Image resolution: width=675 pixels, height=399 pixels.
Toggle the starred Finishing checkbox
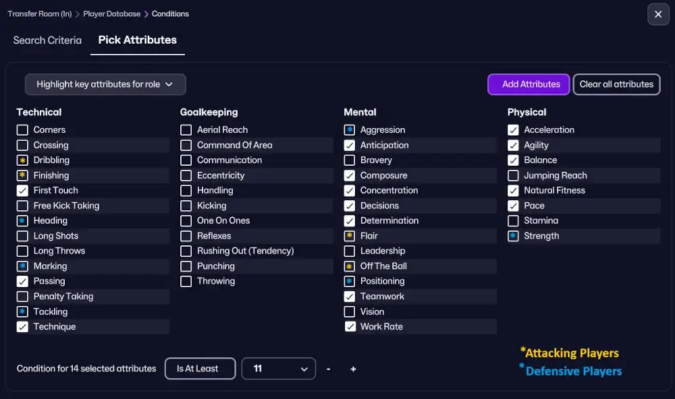coord(22,175)
